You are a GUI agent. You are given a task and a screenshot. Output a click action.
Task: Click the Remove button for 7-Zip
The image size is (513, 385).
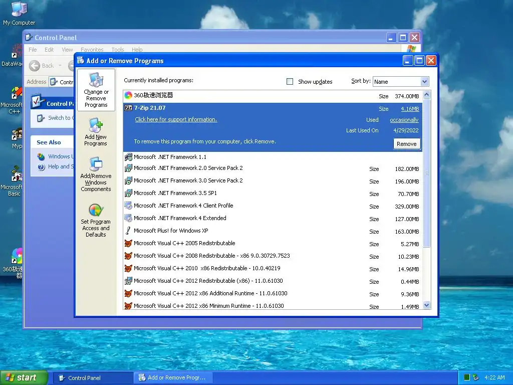tap(407, 144)
